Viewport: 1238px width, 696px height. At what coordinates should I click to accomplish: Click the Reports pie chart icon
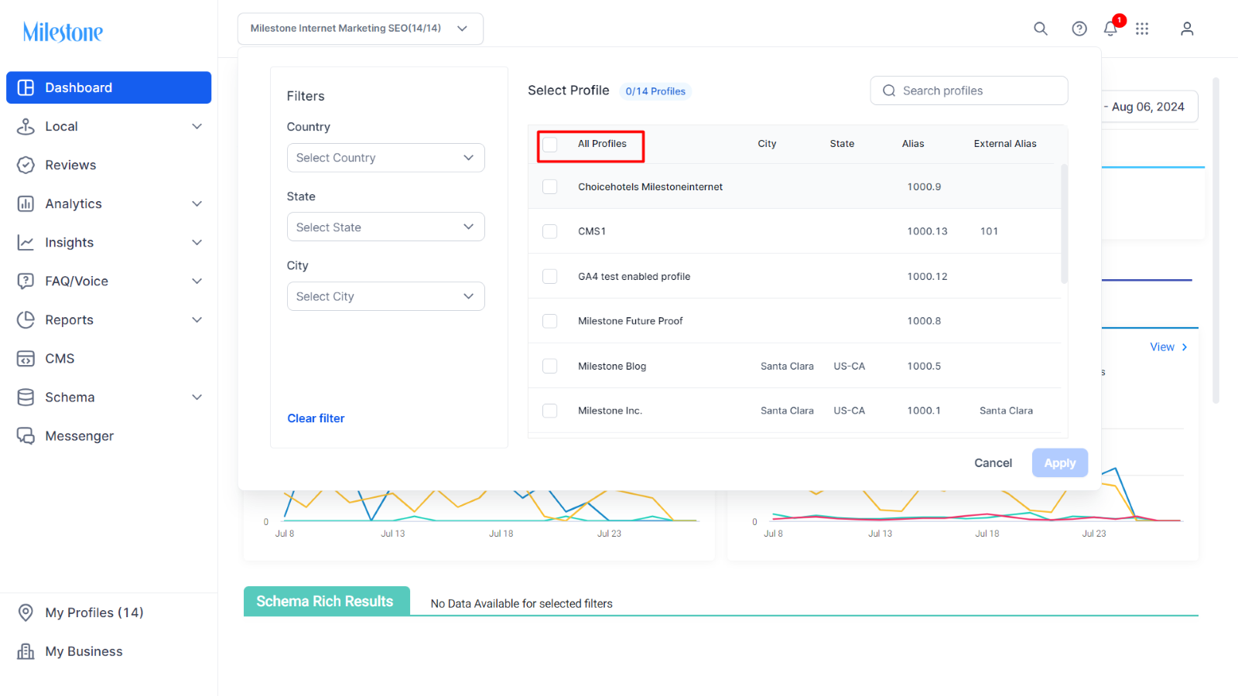tap(26, 319)
